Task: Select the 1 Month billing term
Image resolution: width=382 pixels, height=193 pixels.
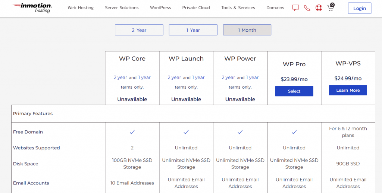Action: [x=247, y=30]
